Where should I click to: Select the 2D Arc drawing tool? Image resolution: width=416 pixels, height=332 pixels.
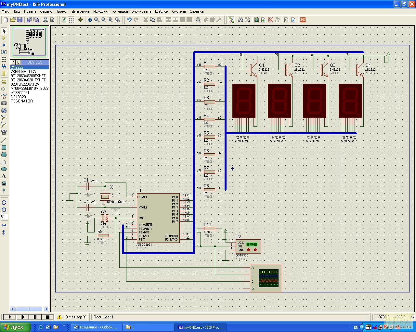pyautogui.click(x=4, y=162)
